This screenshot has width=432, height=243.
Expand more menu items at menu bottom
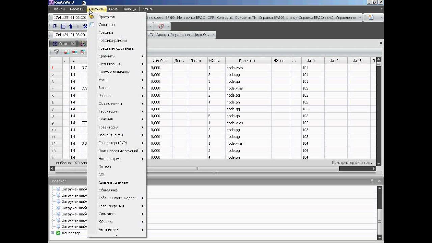tap(117, 235)
